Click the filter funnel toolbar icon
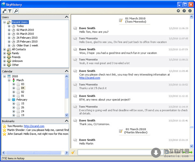The image size is (195, 162). 10,11
